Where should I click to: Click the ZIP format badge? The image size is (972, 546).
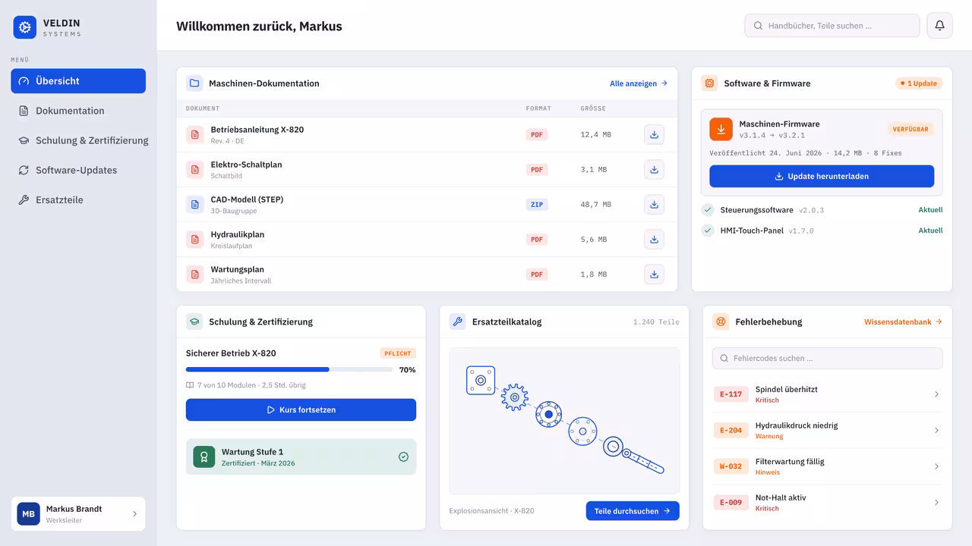[537, 205]
